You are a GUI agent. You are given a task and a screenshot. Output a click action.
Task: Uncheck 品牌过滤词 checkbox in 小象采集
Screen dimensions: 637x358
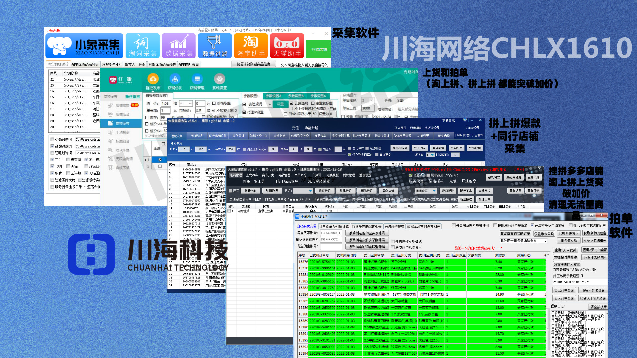pyautogui.click(x=52, y=146)
